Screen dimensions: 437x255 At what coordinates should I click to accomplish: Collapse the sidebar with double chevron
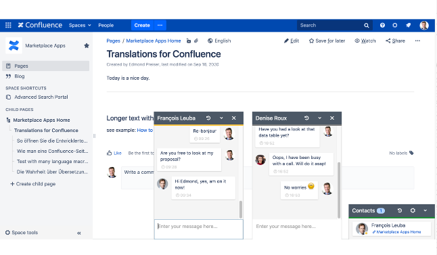tap(79, 233)
